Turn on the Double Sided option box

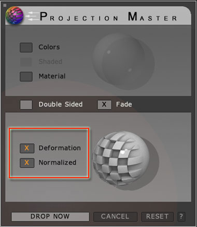pyautogui.click(x=26, y=104)
